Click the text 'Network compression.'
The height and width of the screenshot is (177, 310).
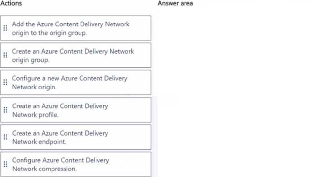44,169
